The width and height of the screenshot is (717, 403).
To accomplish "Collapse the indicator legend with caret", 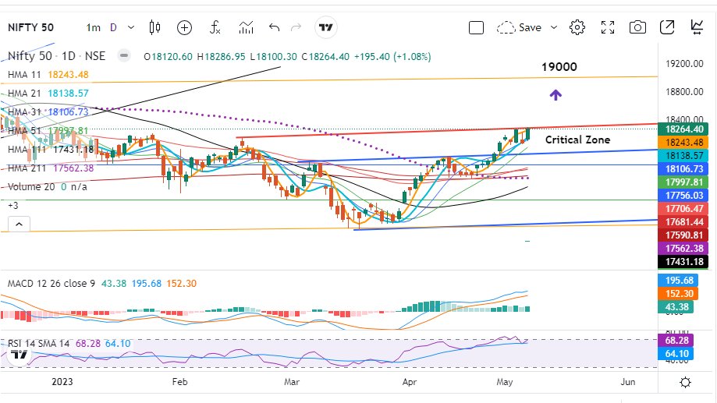I will click(20, 224).
